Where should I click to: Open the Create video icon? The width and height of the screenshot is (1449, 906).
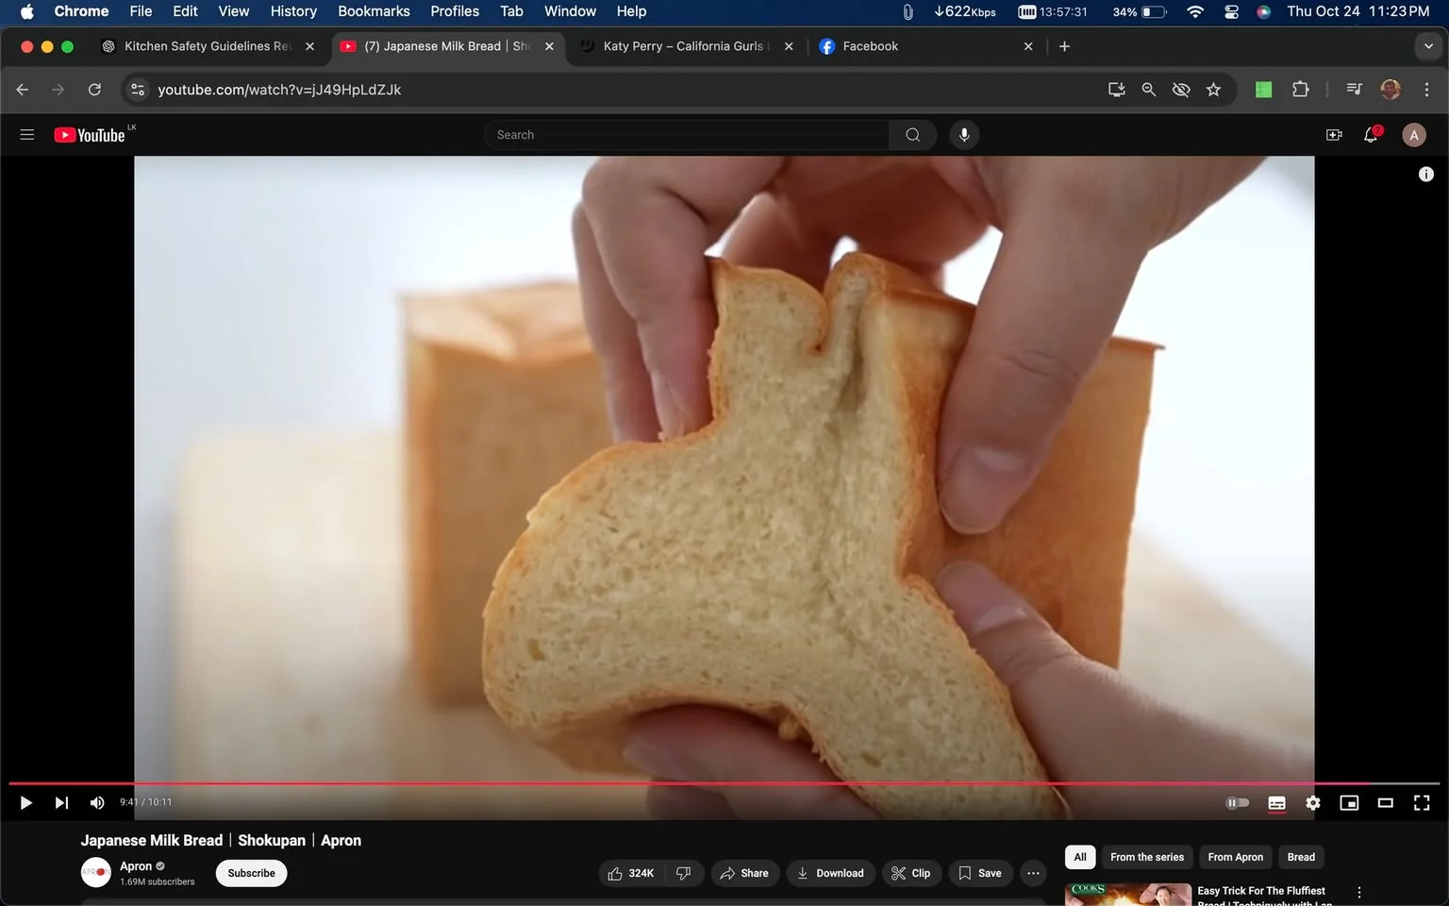click(x=1334, y=135)
